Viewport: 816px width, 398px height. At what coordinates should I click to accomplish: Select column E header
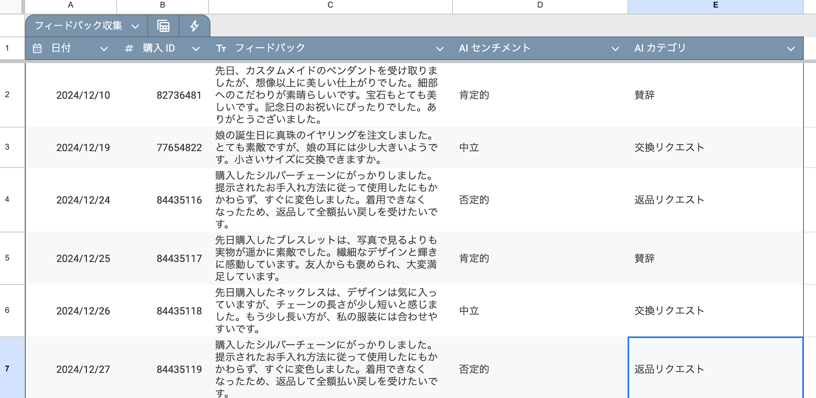(x=716, y=5)
